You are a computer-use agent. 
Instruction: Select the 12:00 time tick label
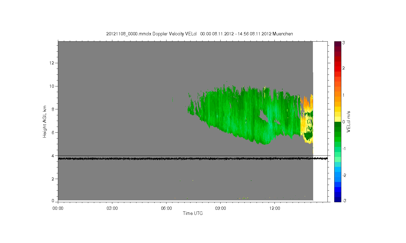(274, 208)
